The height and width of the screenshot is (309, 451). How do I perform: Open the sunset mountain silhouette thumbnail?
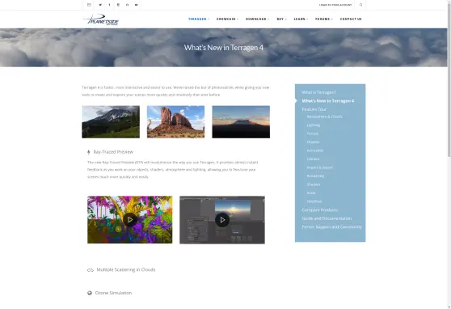click(241, 122)
